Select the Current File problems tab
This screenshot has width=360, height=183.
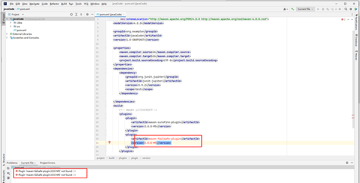(x=28, y=163)
